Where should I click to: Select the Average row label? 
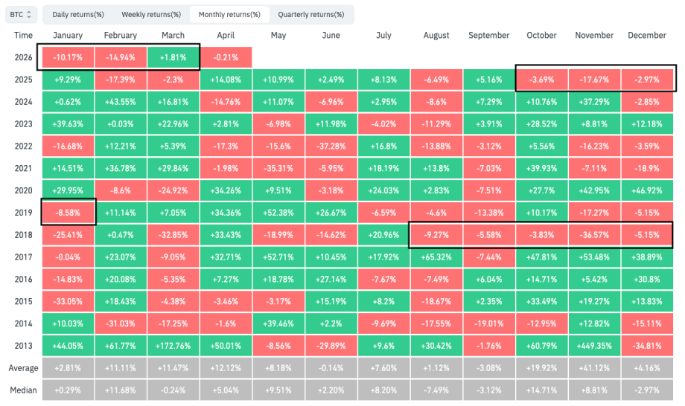23,367
